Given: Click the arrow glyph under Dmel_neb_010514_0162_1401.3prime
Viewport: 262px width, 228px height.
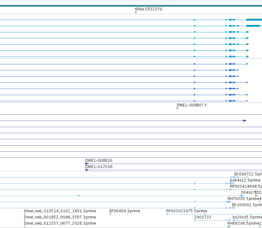Looking at the screenshot, I should click(25, 214).
